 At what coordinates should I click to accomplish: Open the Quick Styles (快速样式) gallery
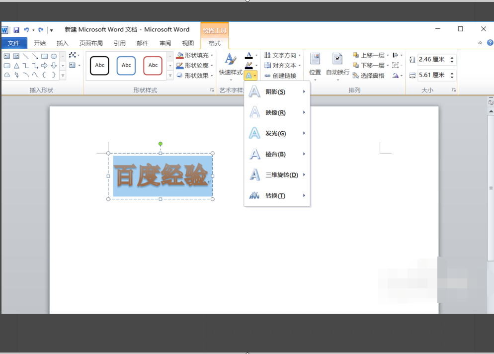(231, 65)
